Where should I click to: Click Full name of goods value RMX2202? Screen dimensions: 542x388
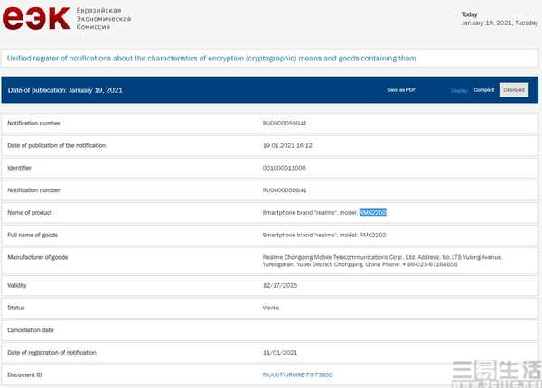pos(372,236)
